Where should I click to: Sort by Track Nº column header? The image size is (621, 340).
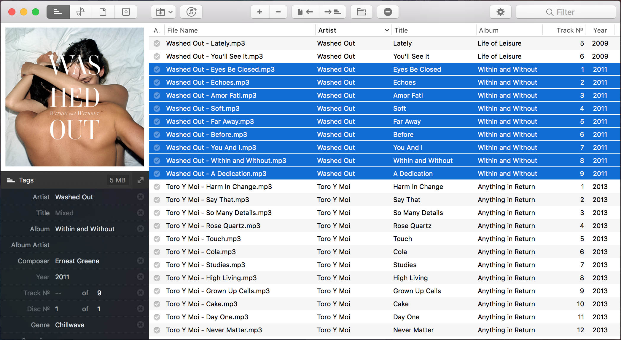pyautogui.click(x=563, y=30)
